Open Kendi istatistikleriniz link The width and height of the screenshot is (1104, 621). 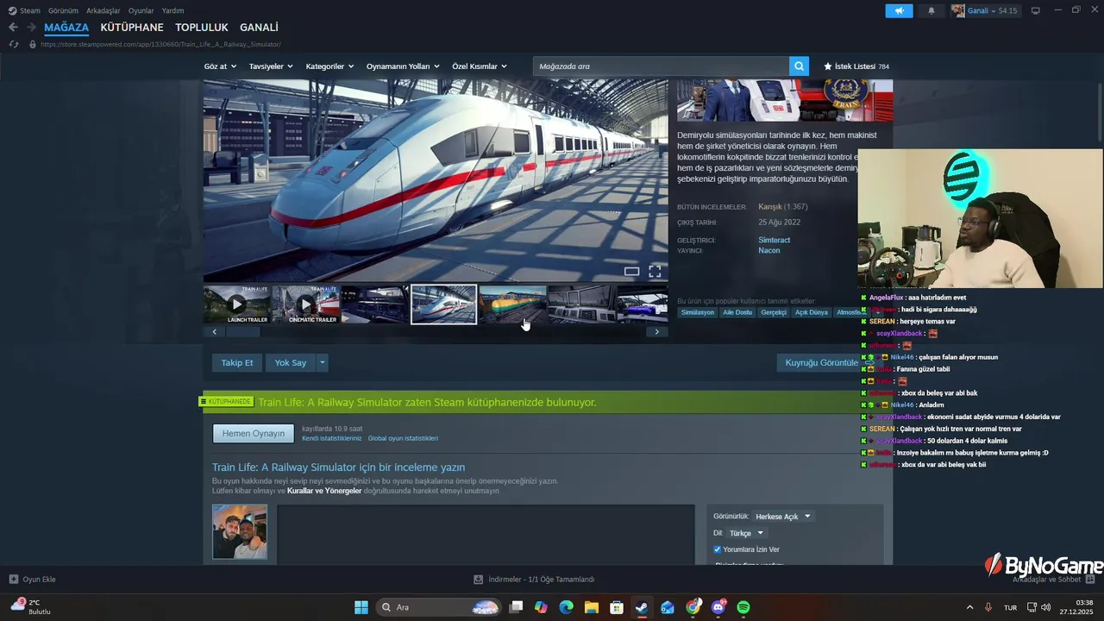click(x=332, y=438)
